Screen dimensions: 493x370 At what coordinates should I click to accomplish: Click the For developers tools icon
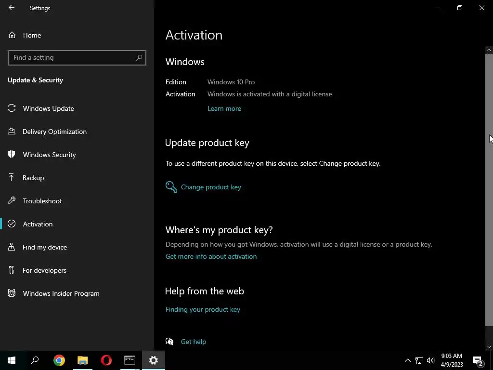12,270
